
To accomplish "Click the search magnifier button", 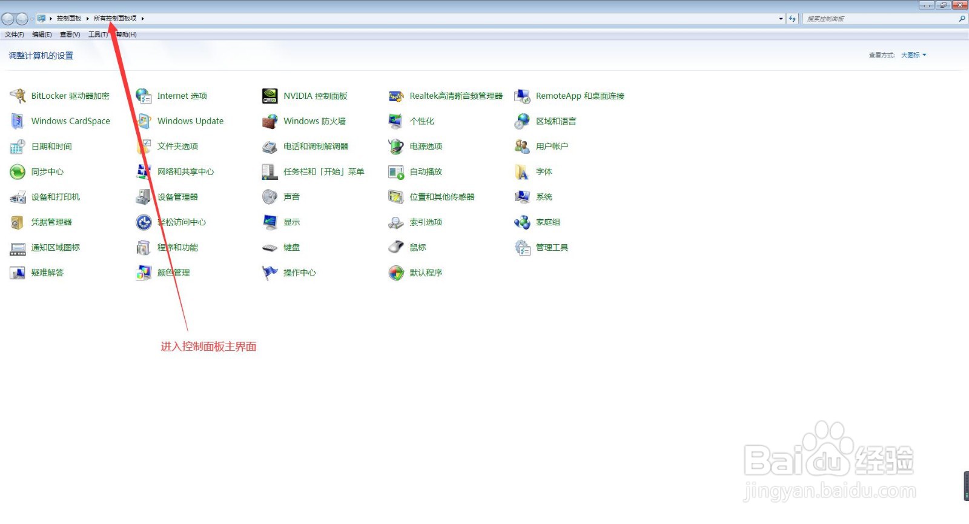I will [x=962, y=19].
